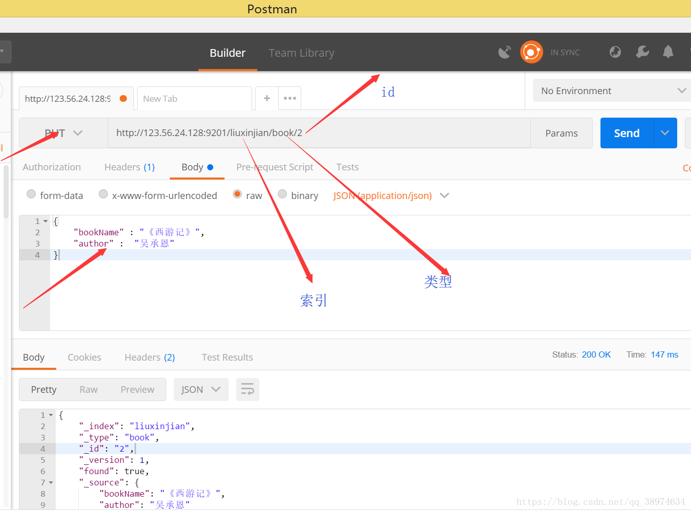Open the browse globe icon
691x512 pixels.
point(615,52)
